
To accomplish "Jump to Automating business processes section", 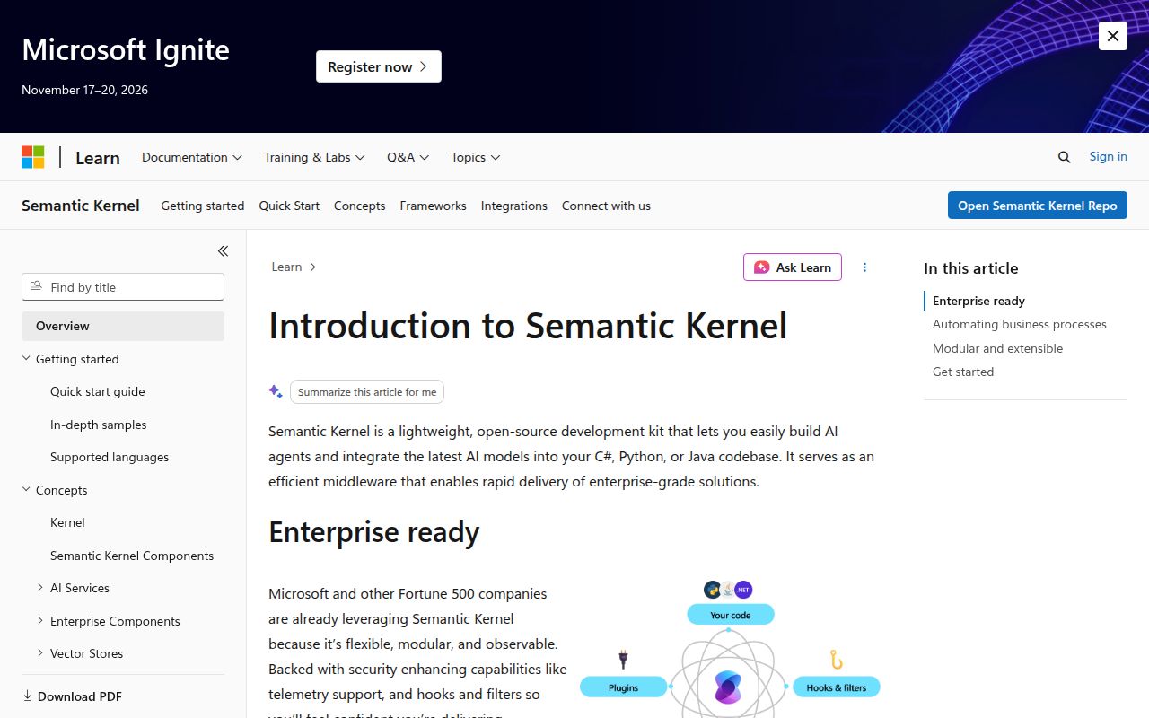I will 1020,324.
